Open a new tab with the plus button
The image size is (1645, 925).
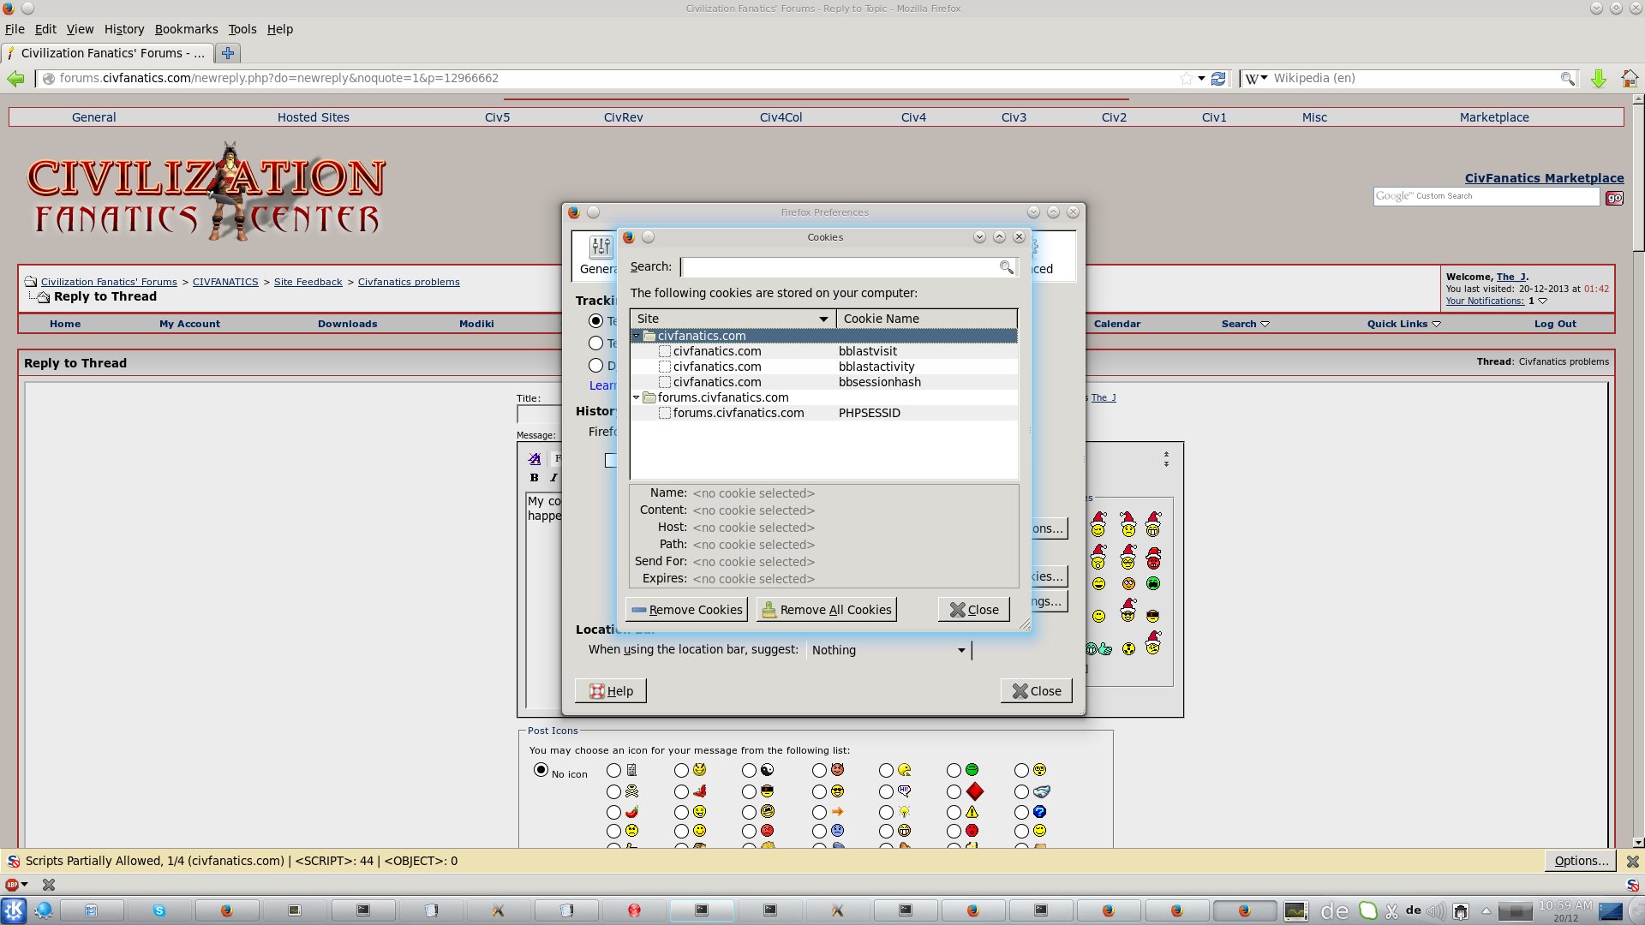tap(228, 53)
